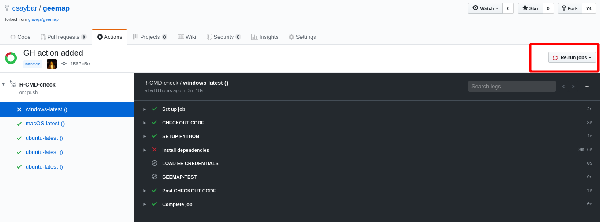Open the giswqs/geemap parent repository link
This screenshot has width=600, height=222.
pos(43,19)
